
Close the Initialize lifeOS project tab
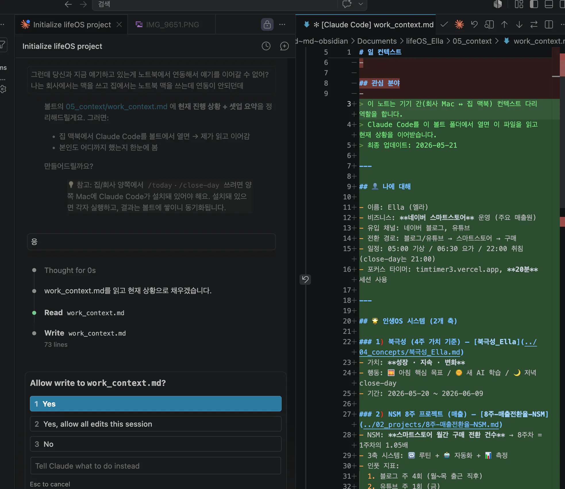coord(119,25)
